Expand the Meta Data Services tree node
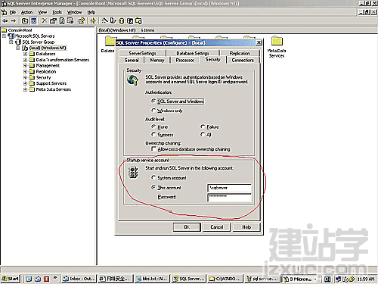Screen dimensions: 378x284 pos(25,89)
